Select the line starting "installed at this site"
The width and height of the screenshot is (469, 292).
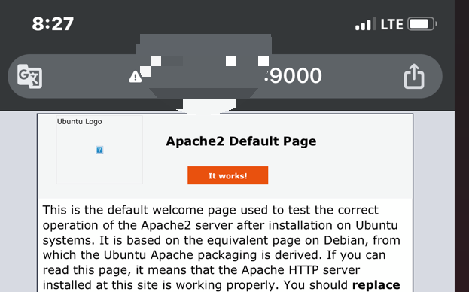click(x=221, y=284)
